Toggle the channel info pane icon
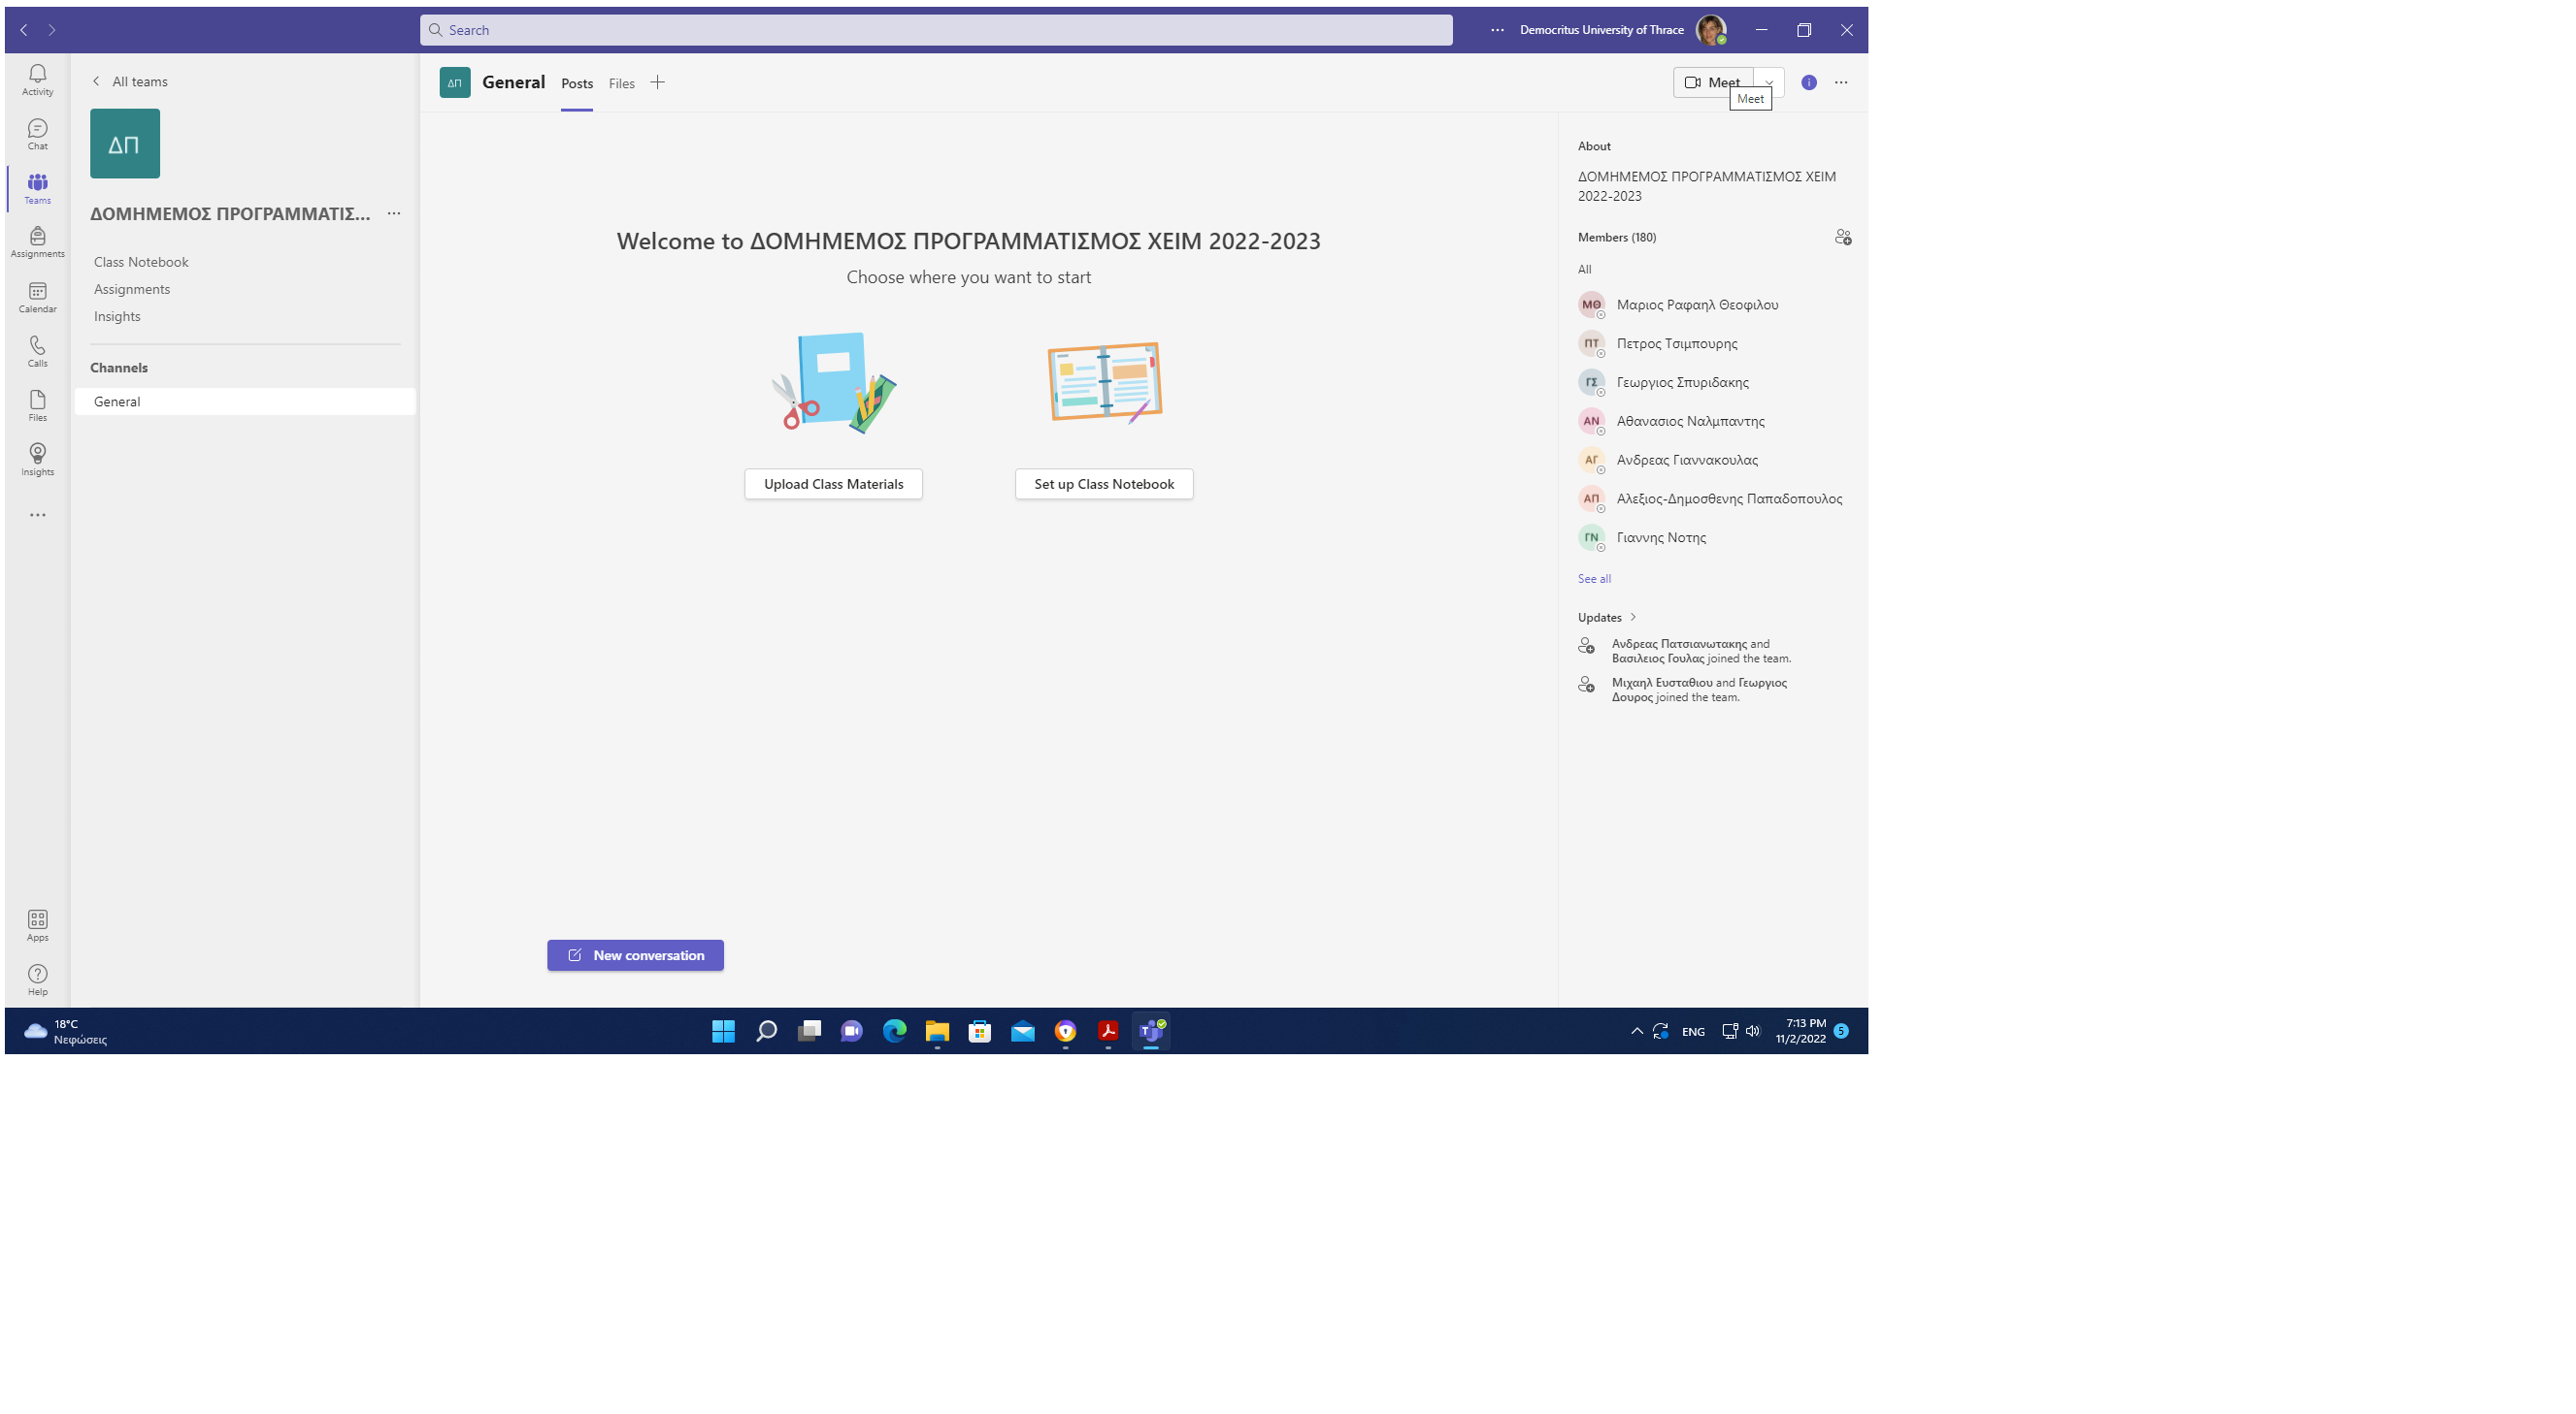 point(1808,83)
